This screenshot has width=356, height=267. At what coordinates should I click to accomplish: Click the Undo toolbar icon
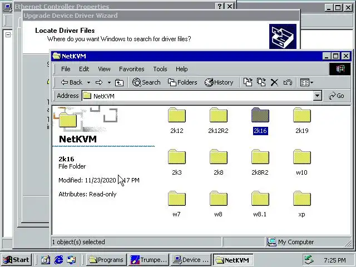[x=288, y=82]
